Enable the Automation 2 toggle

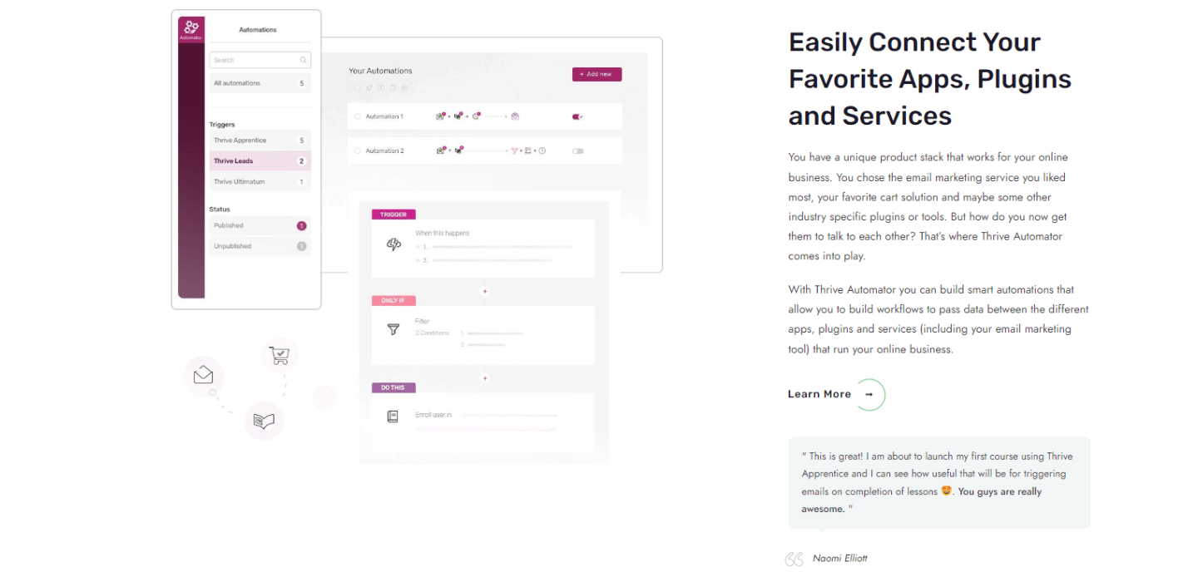[578, 150]
